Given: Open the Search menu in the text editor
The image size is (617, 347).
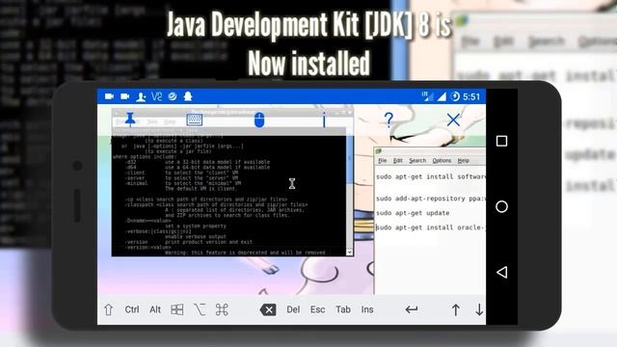Looking at the screenshot, I should pyautogui.click(x=417, y=161).
